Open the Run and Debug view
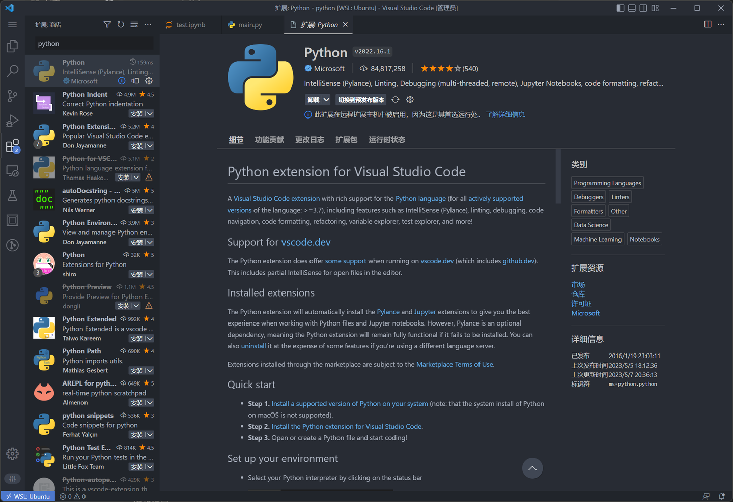Screen dimensions: 733x502 [x=12, y=121]
